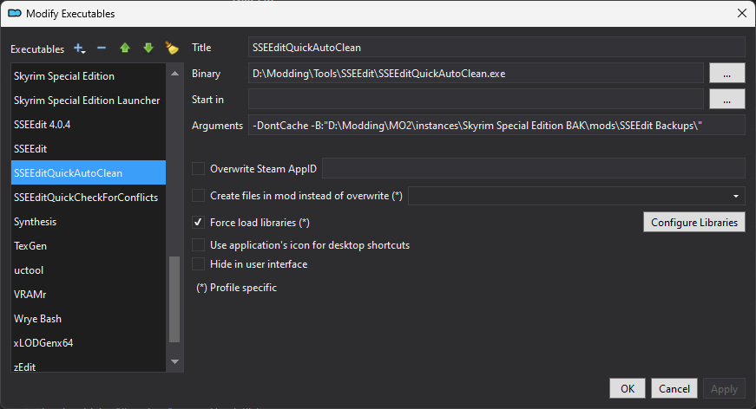
Task: Click Mod Organizer icon in title bar
Action: click(15, 14)
